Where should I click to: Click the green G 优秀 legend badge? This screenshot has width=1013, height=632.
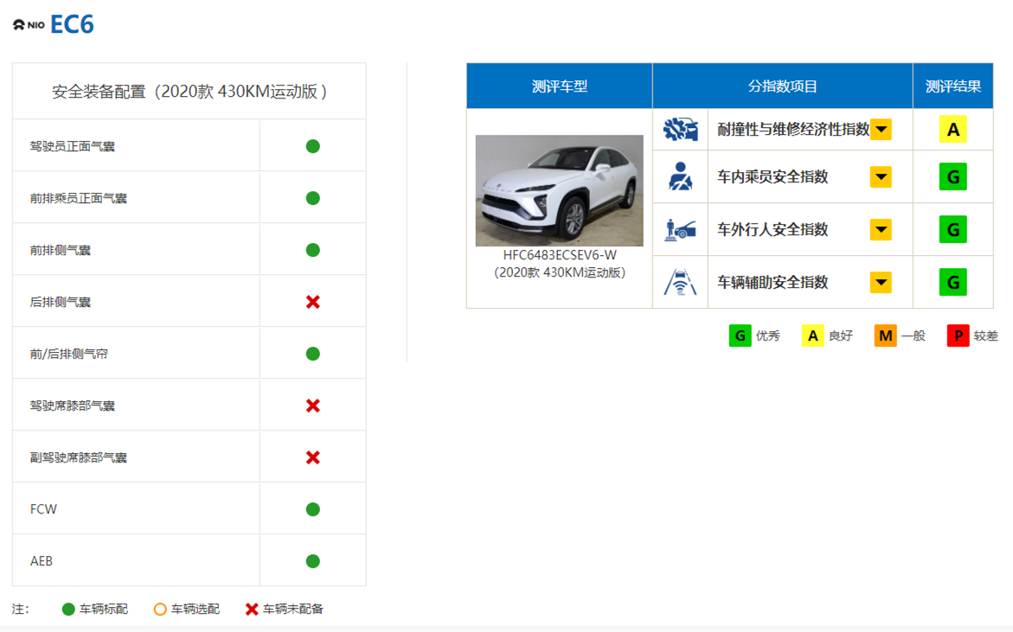(x=741, y=335)
